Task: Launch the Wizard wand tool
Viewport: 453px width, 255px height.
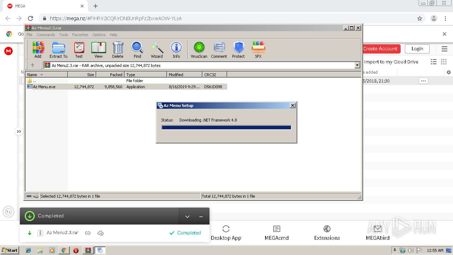Action: (157, 50)
